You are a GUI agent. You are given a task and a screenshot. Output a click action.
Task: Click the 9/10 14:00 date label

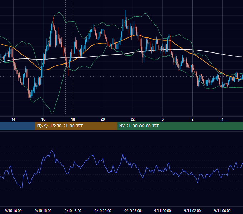pos(13,210)
